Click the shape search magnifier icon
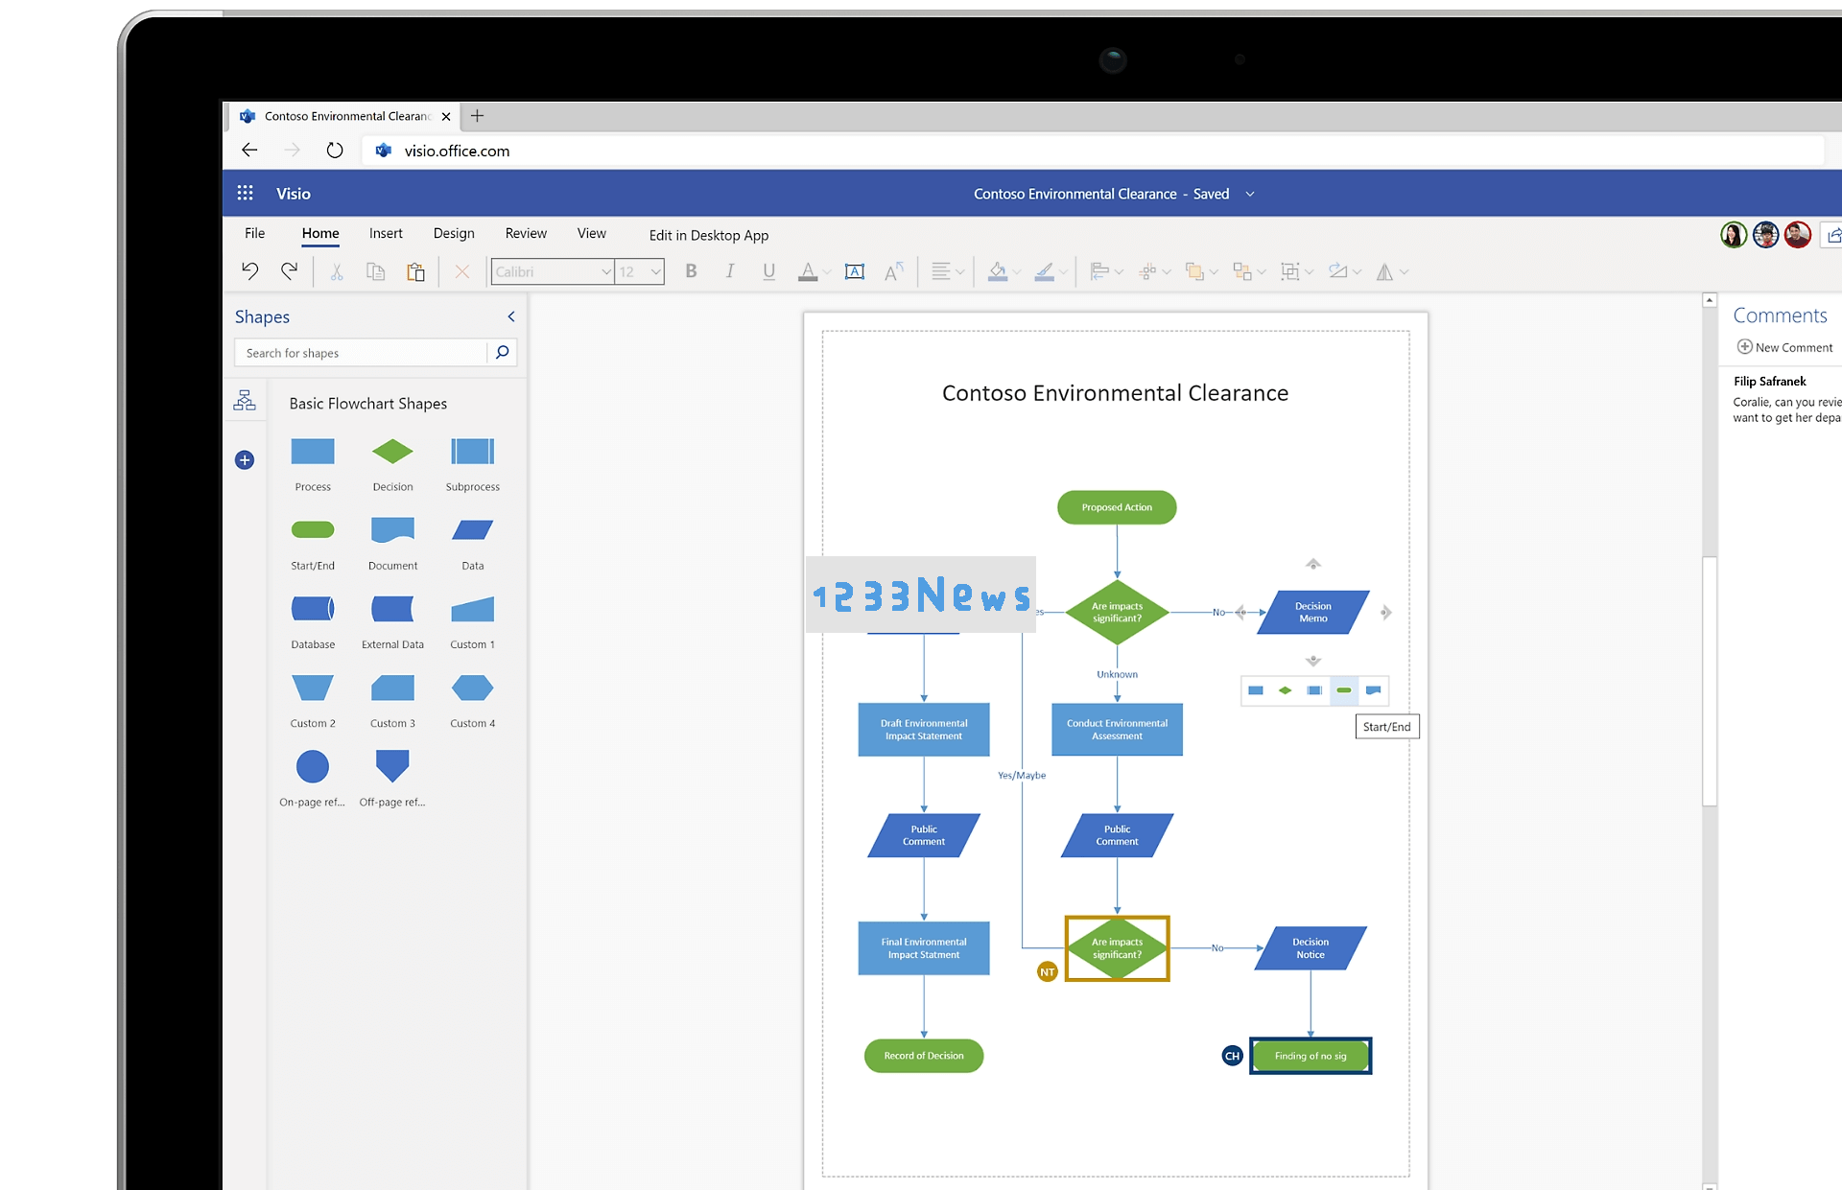1842x1190 pixels. 502,353
